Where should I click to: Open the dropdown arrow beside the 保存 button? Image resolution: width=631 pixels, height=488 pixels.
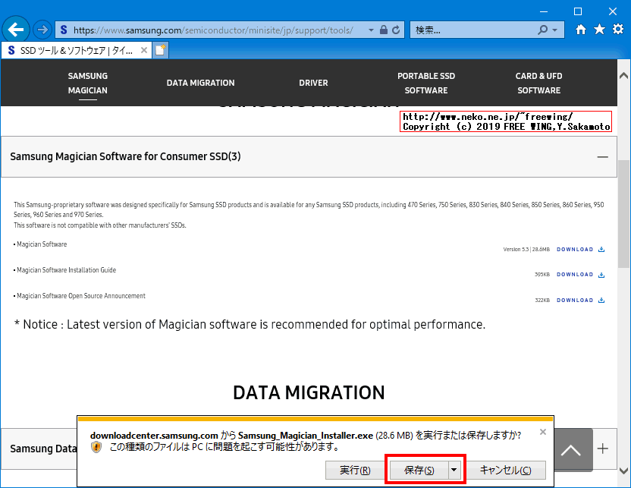click(454, 470)
